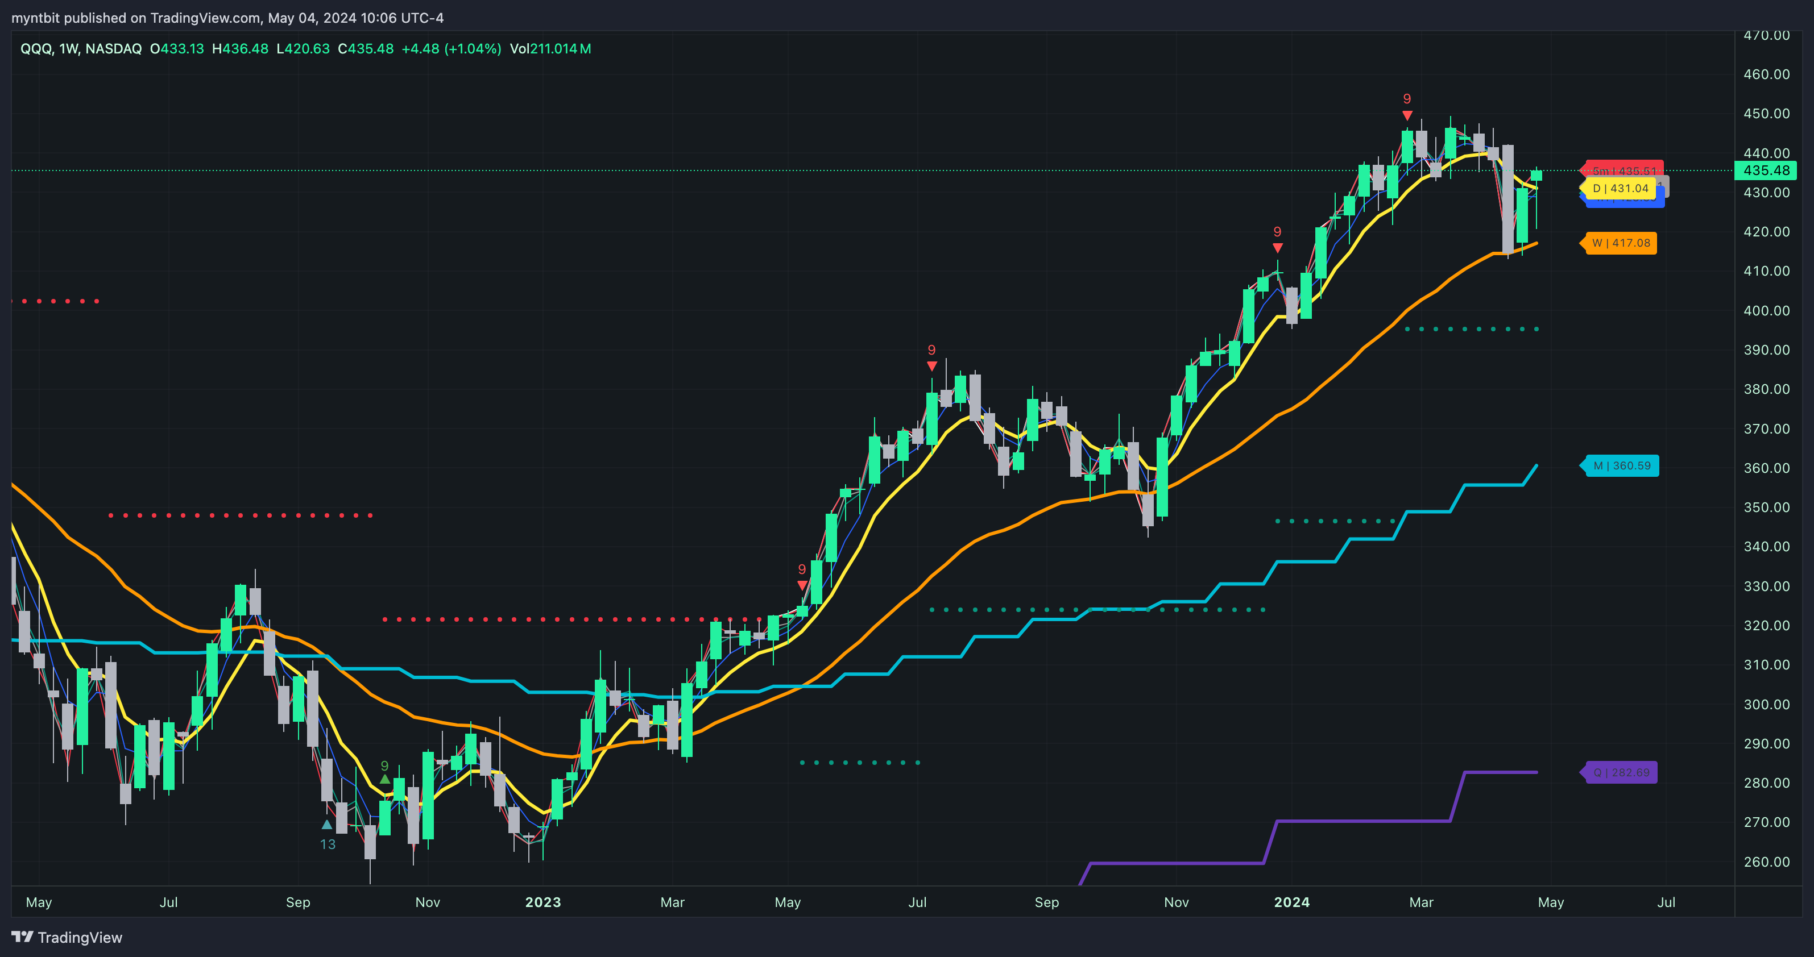1814x957 pixels.
Task: Click the 420.00 price axis label
Action: [1766, 231]
